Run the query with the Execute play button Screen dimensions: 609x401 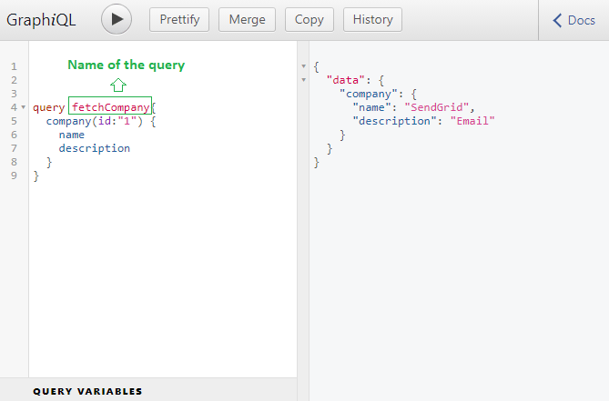[117, 19]
